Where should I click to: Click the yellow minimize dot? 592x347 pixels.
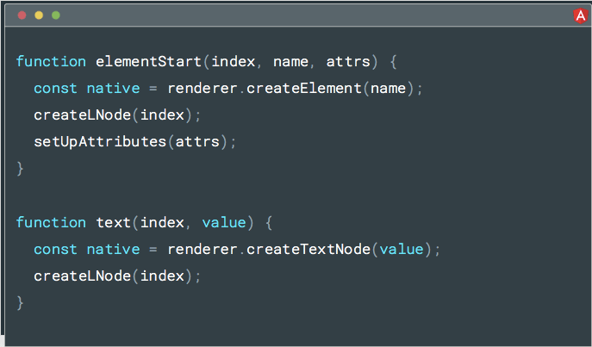39,15
